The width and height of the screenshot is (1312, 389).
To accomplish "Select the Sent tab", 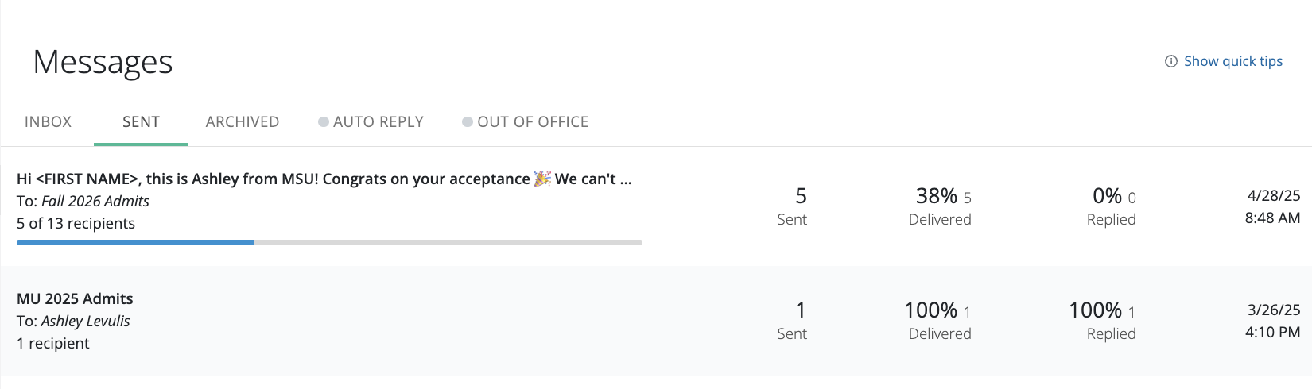I will 141,122.
